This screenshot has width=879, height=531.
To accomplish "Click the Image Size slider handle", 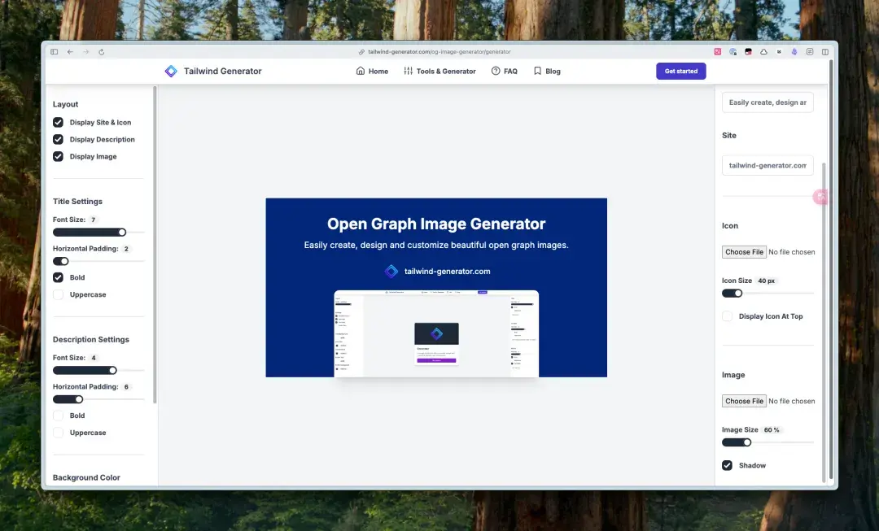I will pyautogui.click(x=746, y=442).
